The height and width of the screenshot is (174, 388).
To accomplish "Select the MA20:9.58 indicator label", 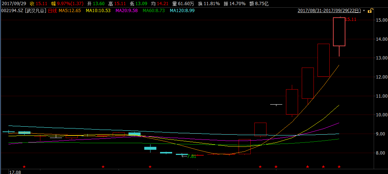I will click(x=127, y=11).
